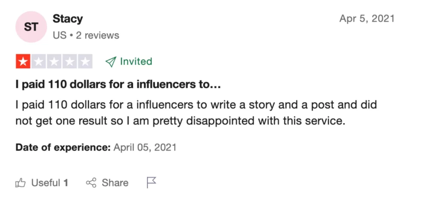Viewport: 443px width, 203px height.
Task: Click the thumbs-up Useful icon
Action: (20, 183)
